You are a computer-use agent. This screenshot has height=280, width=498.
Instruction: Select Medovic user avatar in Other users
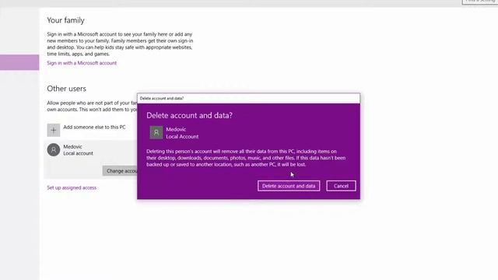[54, 149]
